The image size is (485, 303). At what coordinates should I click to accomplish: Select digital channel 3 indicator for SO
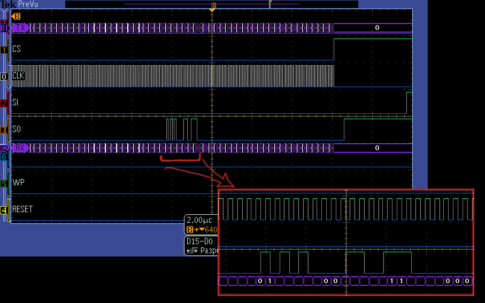[4, 130]
